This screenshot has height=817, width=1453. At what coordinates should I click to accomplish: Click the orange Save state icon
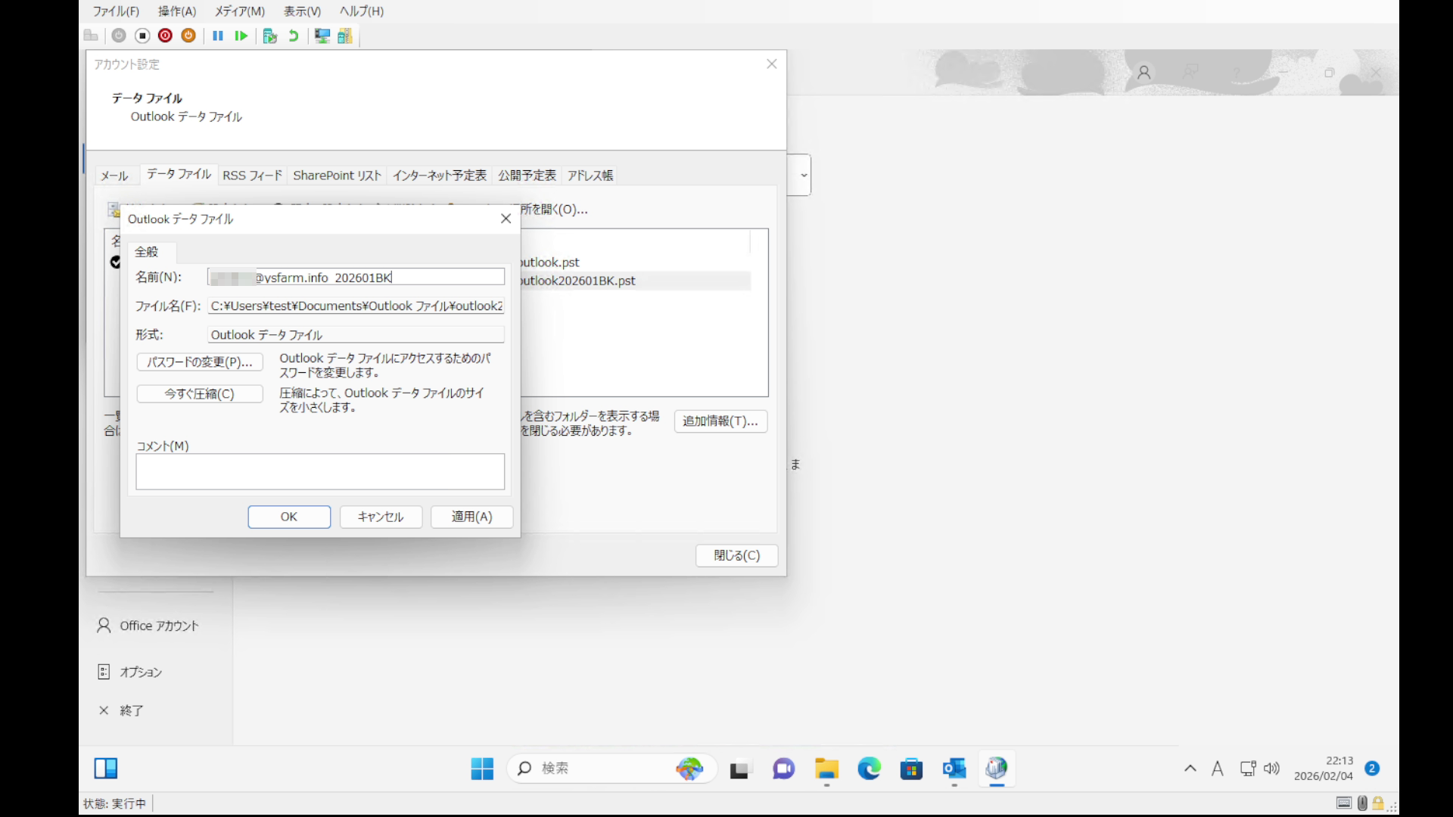click(x=188, y=36)
